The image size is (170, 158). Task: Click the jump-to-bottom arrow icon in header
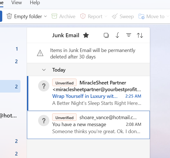(x=118, y=35)
